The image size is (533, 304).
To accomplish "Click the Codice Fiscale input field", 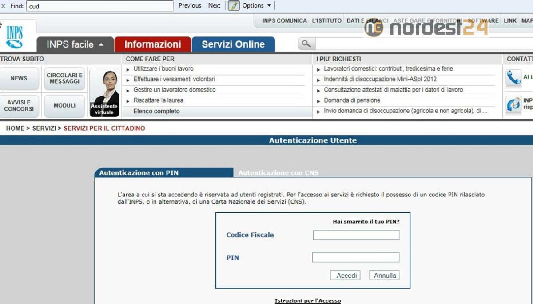I will pos(356,236).
